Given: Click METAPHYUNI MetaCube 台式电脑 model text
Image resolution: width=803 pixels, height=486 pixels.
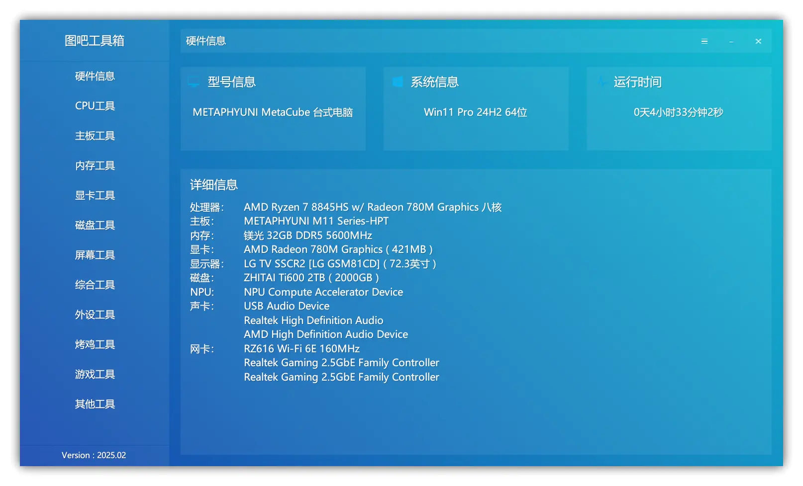Looking at the screenshot, I should click(273, 112).
